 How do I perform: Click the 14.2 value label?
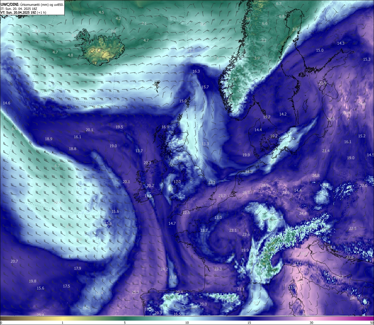point(283,114)
